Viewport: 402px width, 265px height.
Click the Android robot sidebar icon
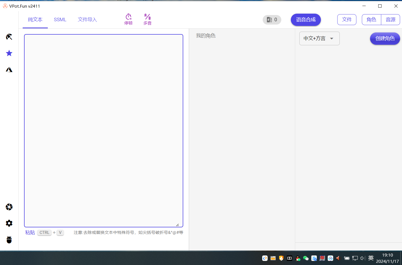click(9, 240)
